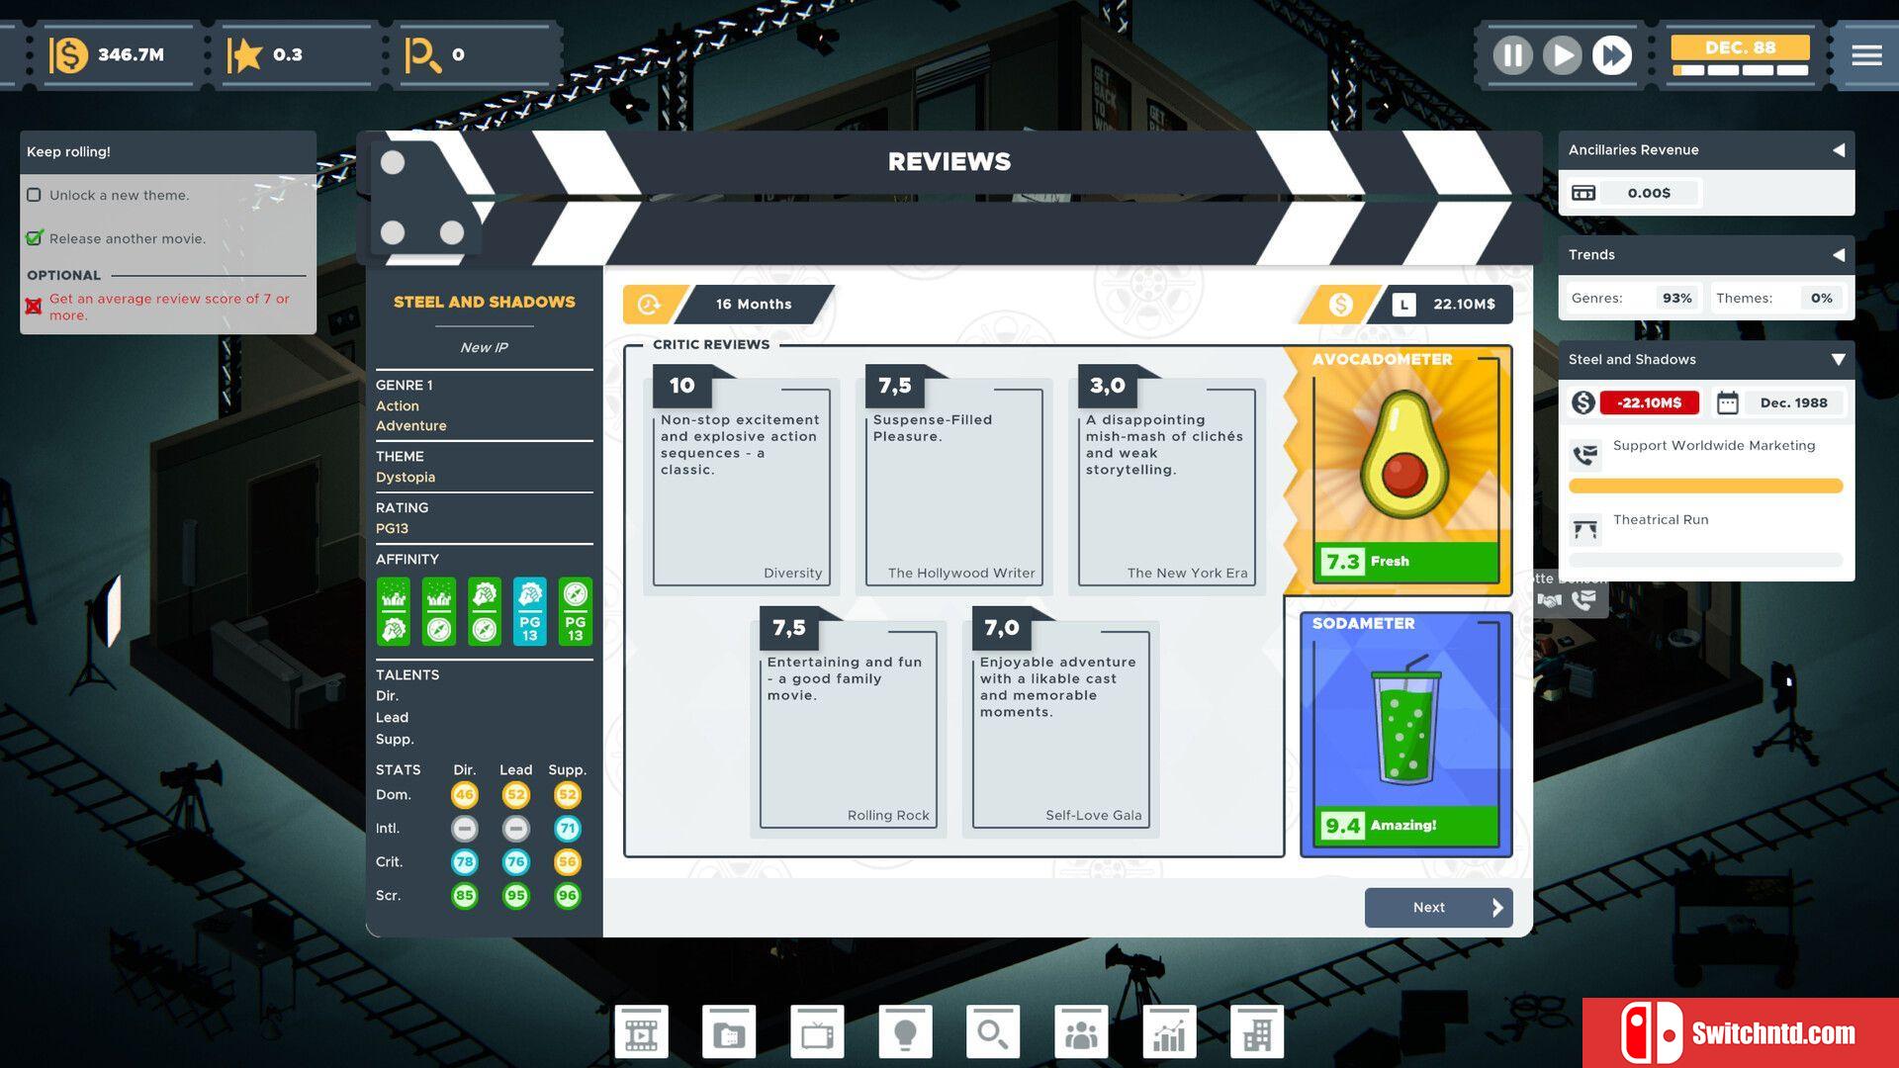This screenshot has height=1068, width=1899.
Task: Click the Crit. Supp. stat badge 56
Action: [567, 862]
